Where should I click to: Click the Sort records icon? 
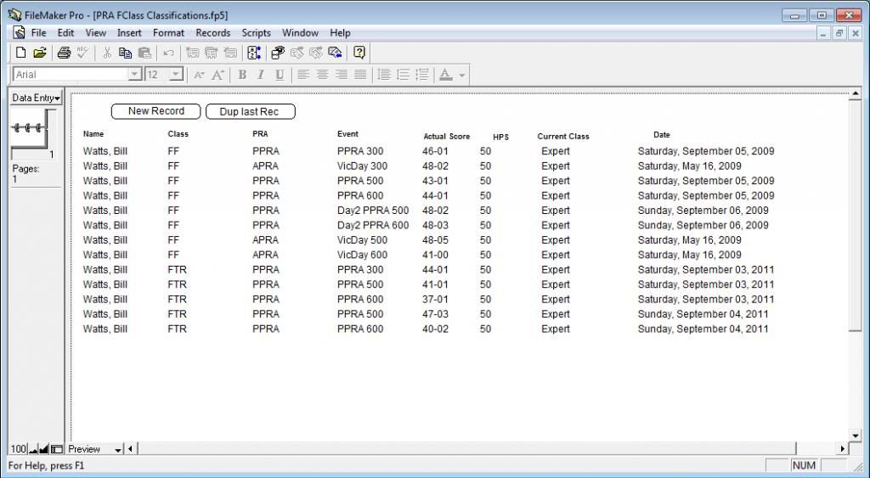coord(253,53)
